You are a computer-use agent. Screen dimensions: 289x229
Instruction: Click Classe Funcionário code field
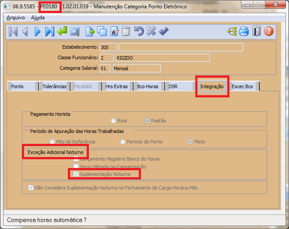click(106, 58)
